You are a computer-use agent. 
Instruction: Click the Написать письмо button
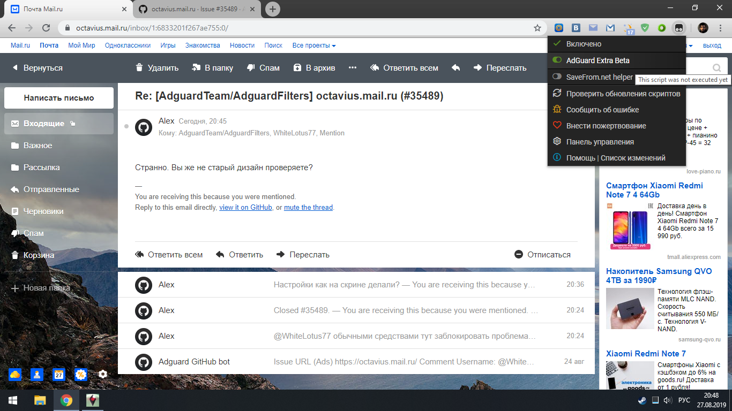(x=58, y=98)
